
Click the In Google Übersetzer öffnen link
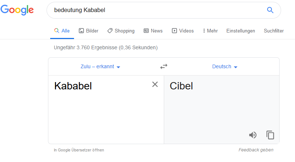tap(79, 150)
